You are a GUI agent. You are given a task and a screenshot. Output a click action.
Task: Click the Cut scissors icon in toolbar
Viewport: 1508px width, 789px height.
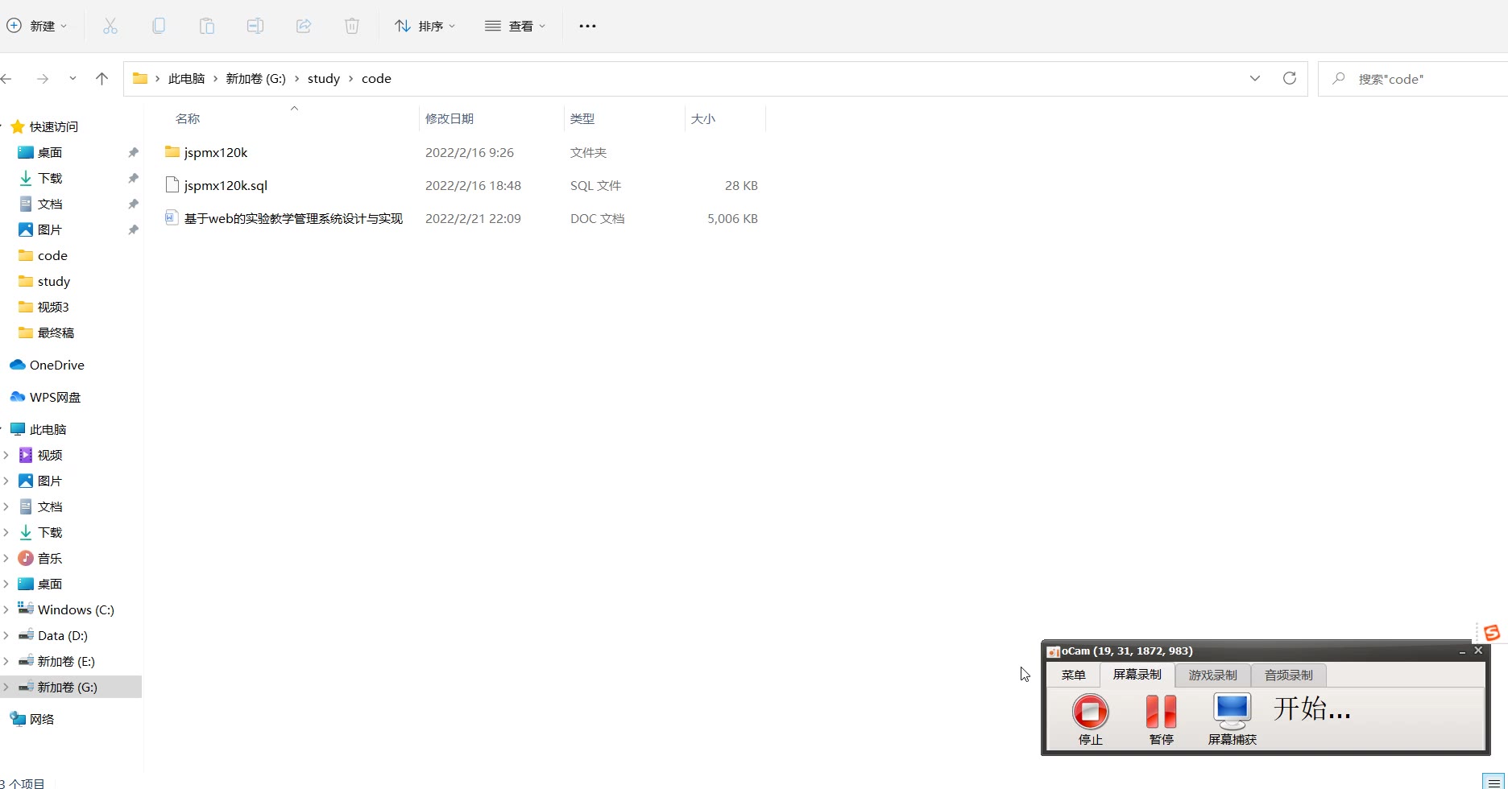pyautogui.click(x=110, y=26)
